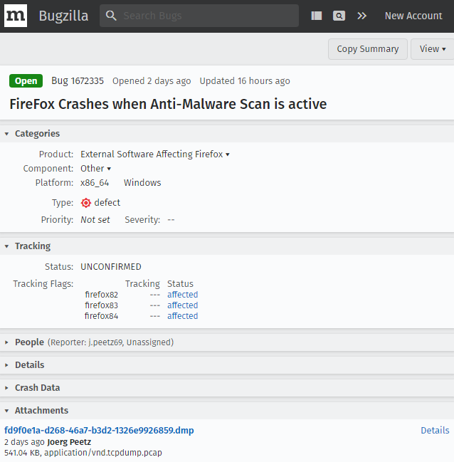
Task: Click the Copy Summary button
Action: coord(367,49)
